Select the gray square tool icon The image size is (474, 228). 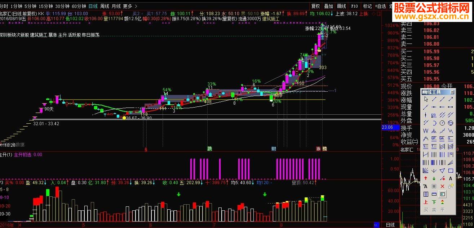pos(434,186)
